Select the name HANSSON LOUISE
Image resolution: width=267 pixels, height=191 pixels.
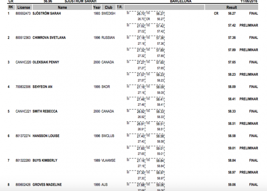46,136
